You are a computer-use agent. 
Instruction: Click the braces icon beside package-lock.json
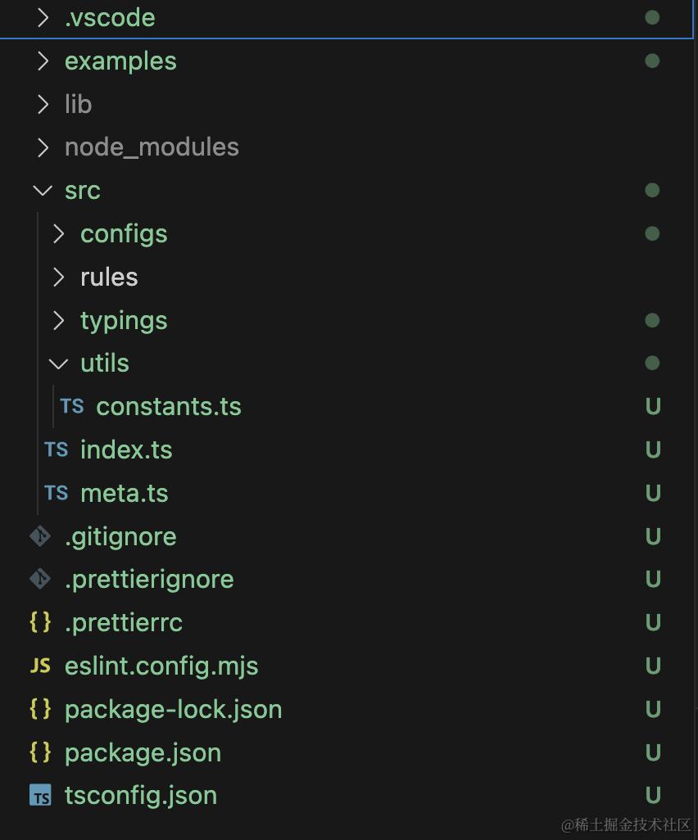[x=40, y=709]
